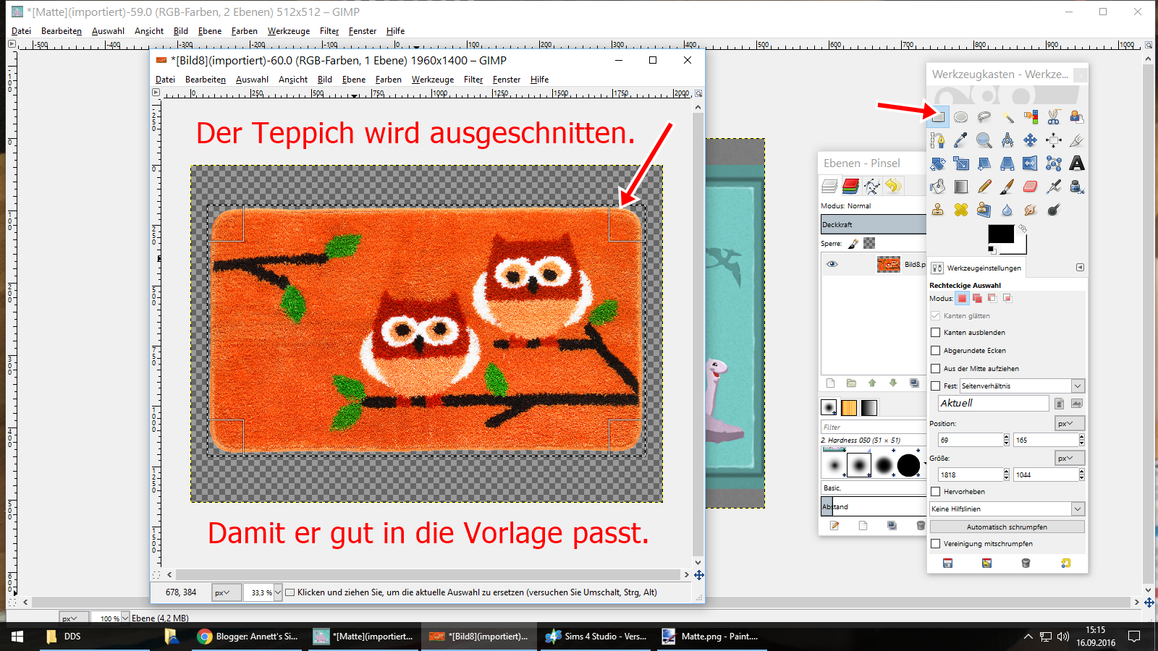The image size is (1158, 651).
Task: Open the Farben menu in the Bild8 window
Action: tap(389, 80)
